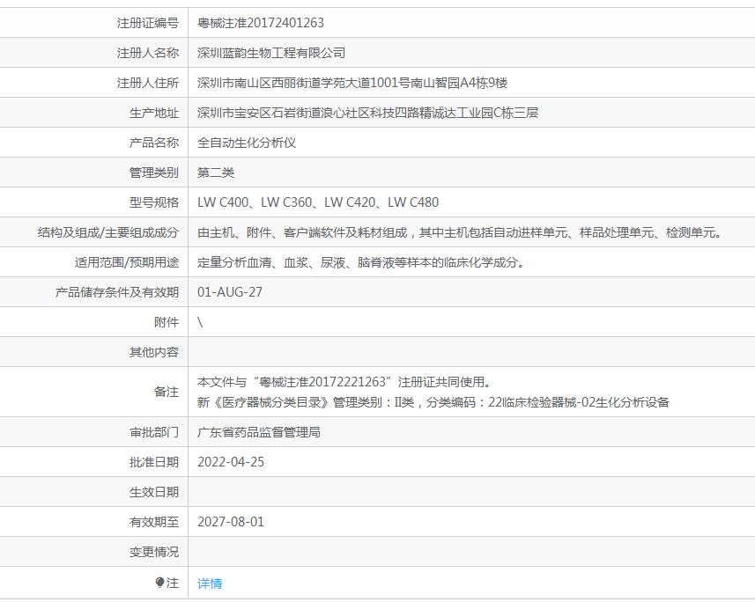Click the 注册人住所 label
This screenshot has width=755, height=602.
click(148, 83)
